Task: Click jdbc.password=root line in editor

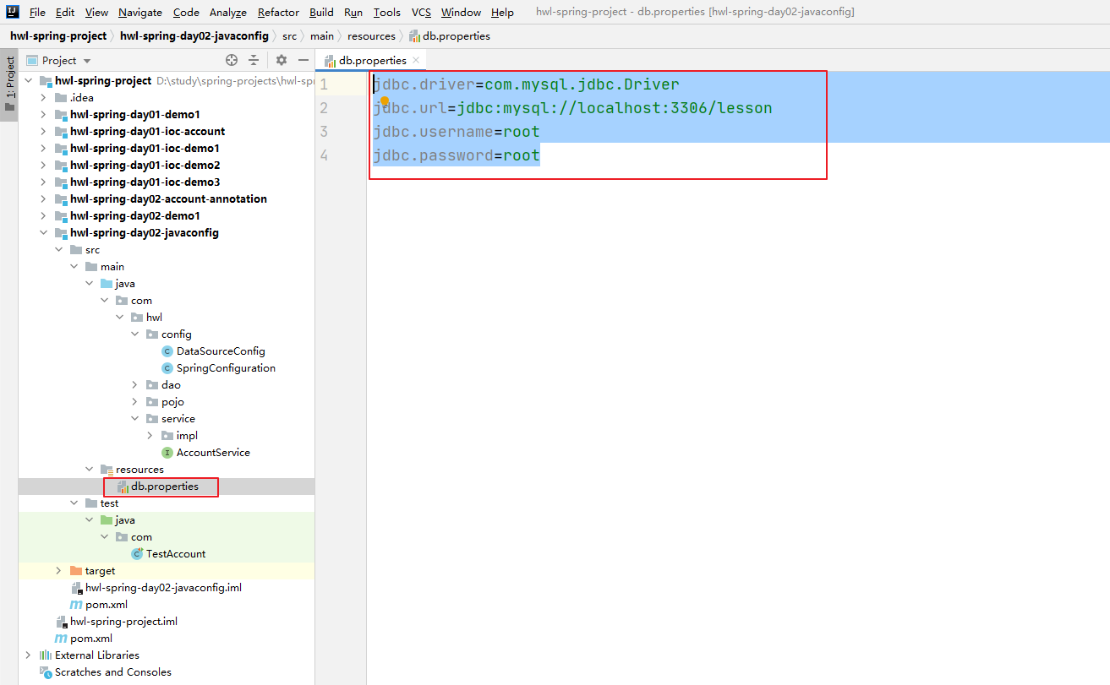Action: click(457, 155)
